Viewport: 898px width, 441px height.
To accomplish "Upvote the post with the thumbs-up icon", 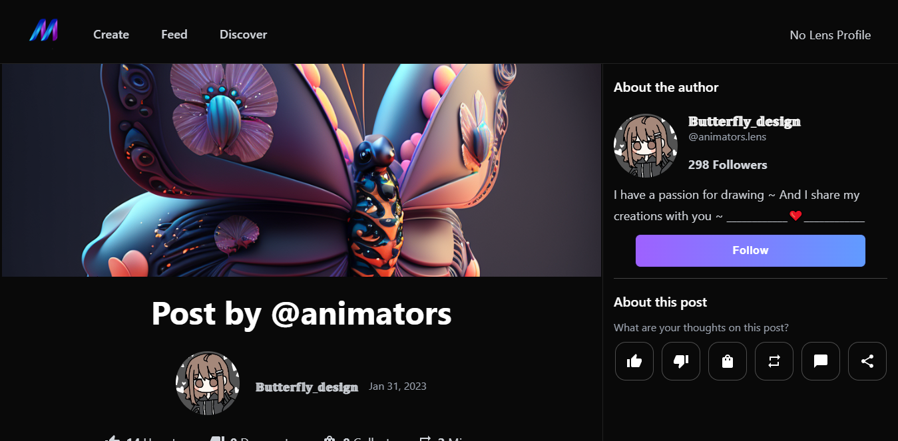I will [x=634, y=361].
